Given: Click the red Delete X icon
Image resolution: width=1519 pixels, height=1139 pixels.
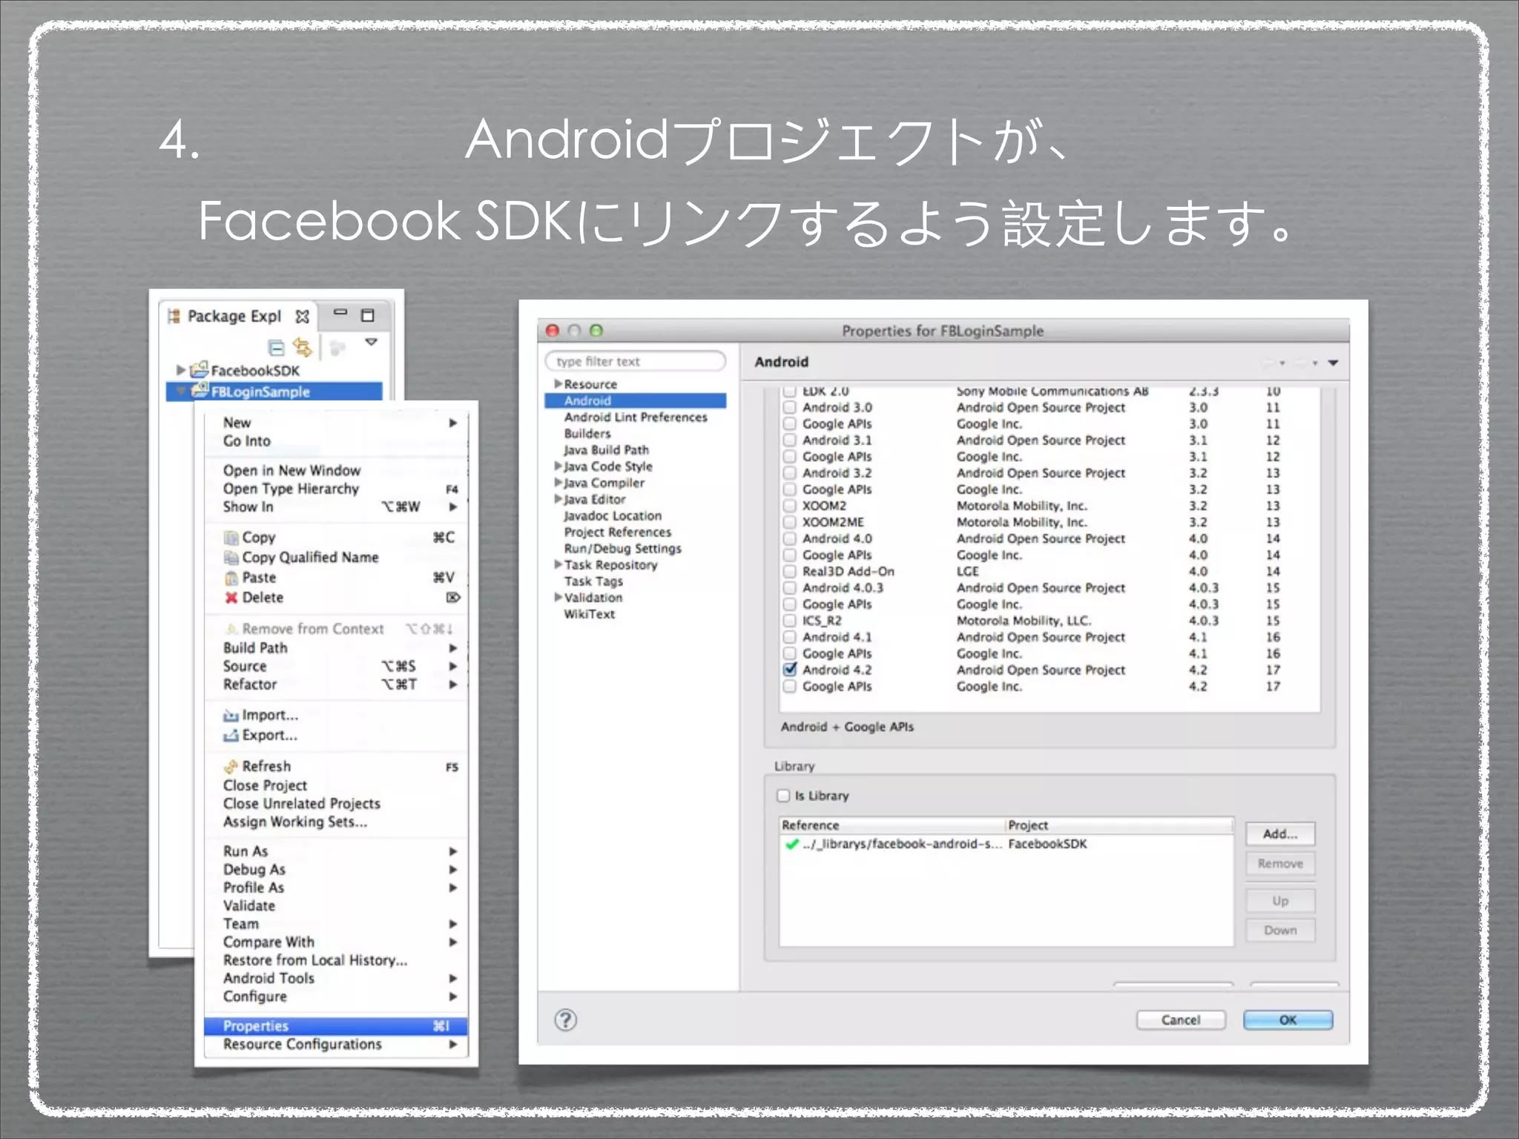Looking at the screenshot, I should pyautogui.click(x=231, y=598).
